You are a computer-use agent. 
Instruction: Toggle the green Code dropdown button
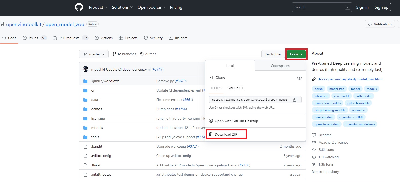[296, 54]
